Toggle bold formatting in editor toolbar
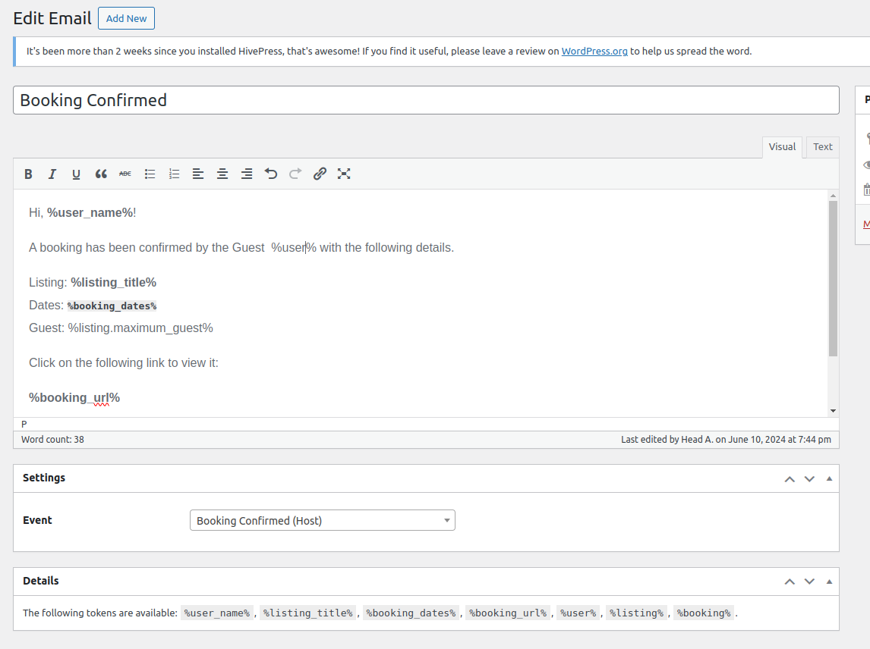 pyautogui.click(x=28, y=174)
